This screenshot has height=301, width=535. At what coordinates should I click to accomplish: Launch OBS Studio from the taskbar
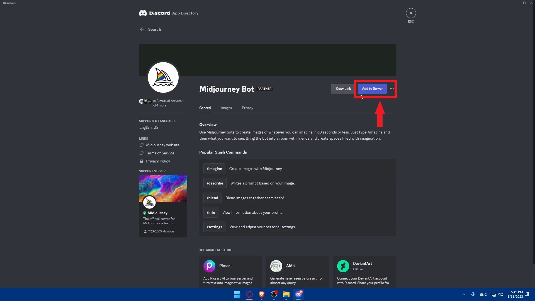pos(274,295)
